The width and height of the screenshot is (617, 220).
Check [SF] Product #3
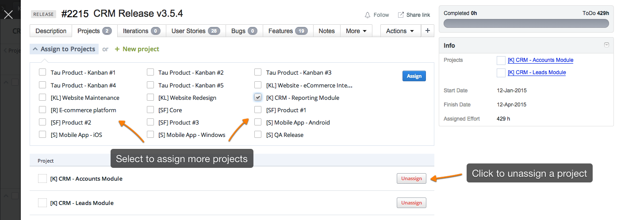pos(150,122)
